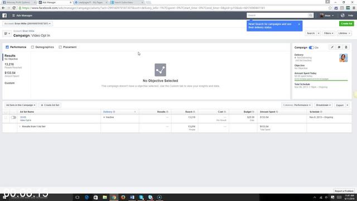This screenshot has height=201, width=357.
Task: Expand the arrow next to Export
Action: (348, 105)
